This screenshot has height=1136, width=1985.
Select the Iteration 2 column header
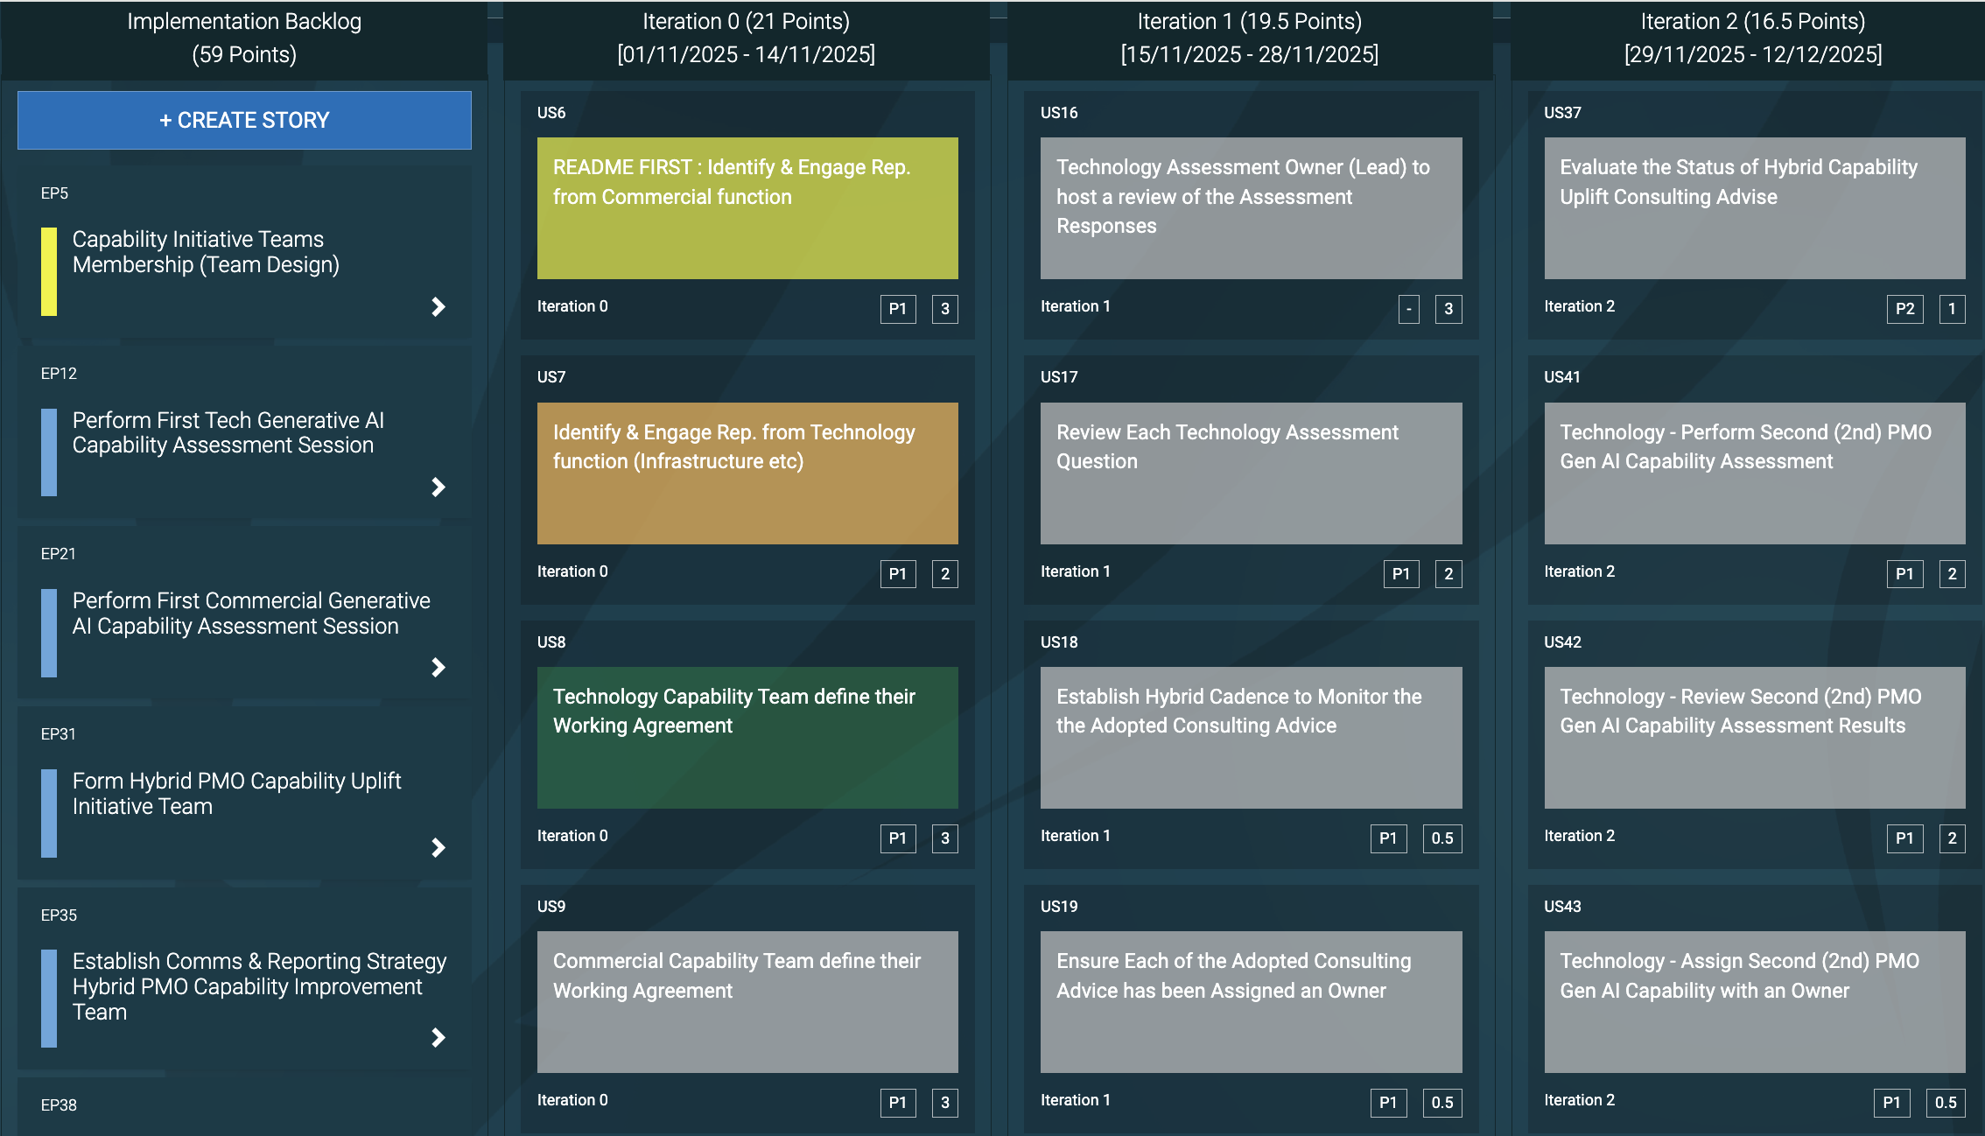[x=1752, y=38]
